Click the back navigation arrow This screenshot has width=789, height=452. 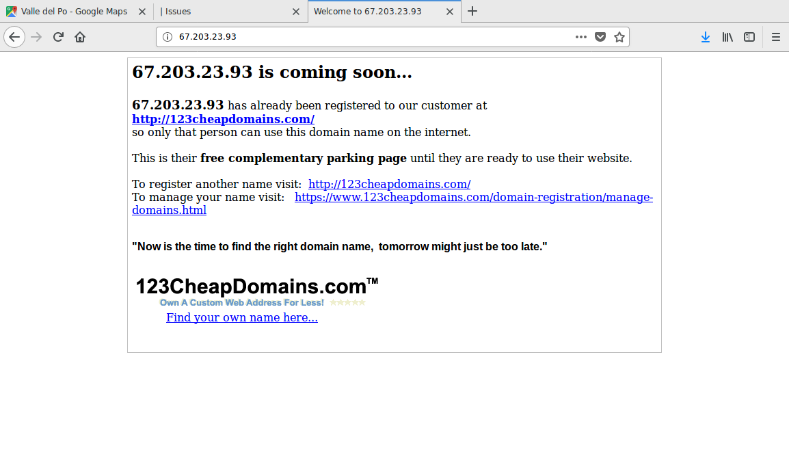[x=14, y=37]
